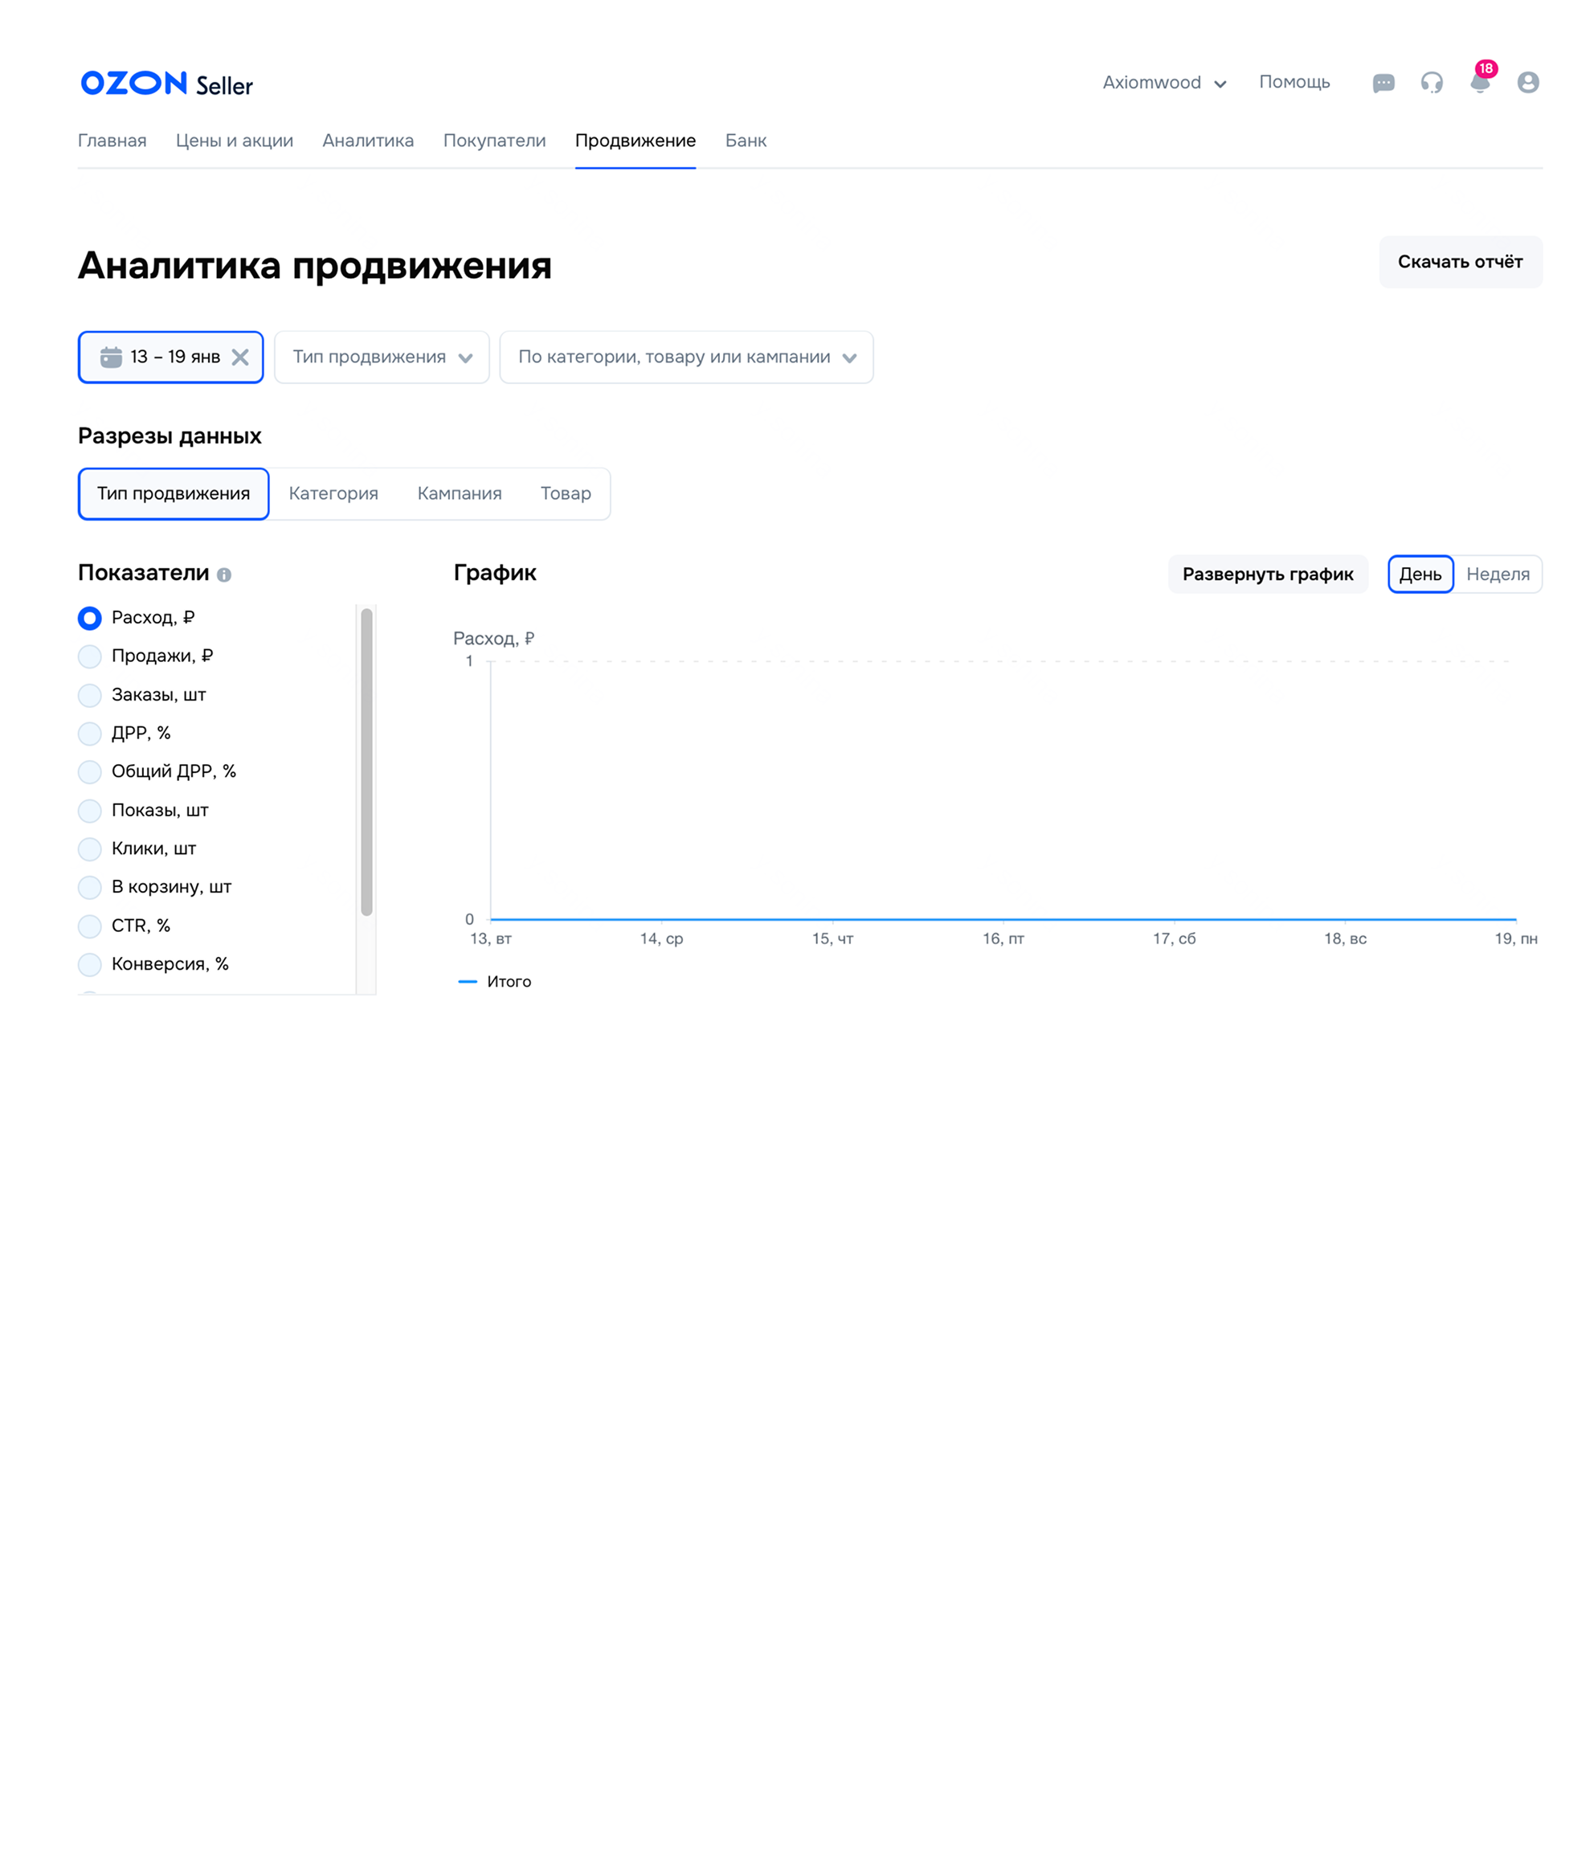Choose the CTR, % radio option
The width and height of the screenshot is (1594, 1856).
point(89,926)
